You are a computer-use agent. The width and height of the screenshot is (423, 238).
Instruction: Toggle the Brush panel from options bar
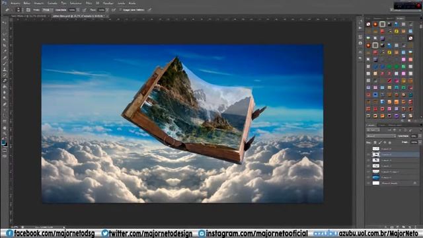[x=28, y=10]
